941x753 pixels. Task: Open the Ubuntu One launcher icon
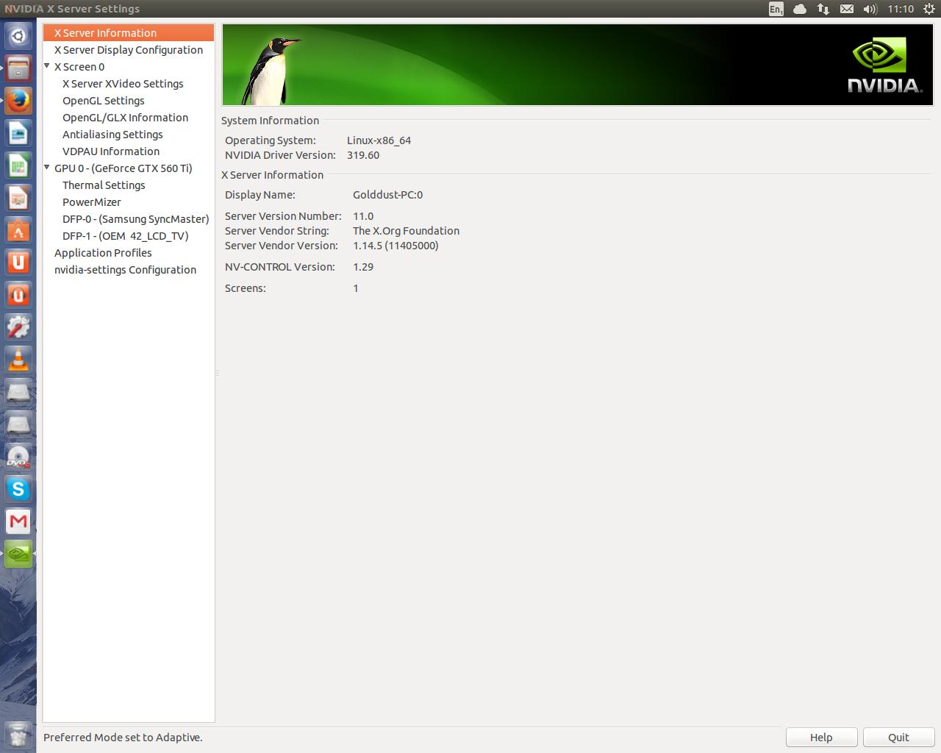(18, 263)
